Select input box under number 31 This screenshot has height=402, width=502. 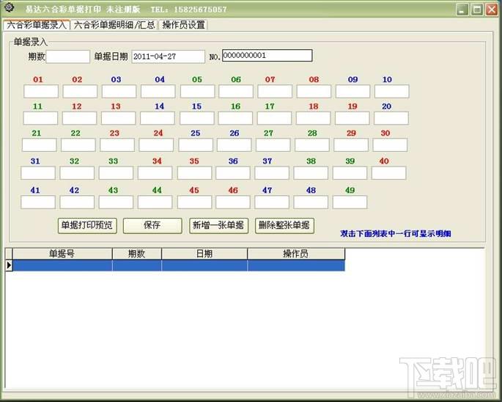pos(38,173)
